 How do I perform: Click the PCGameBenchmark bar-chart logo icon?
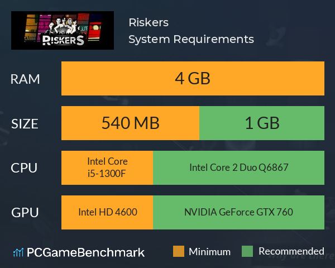click(x=18, y=252)
